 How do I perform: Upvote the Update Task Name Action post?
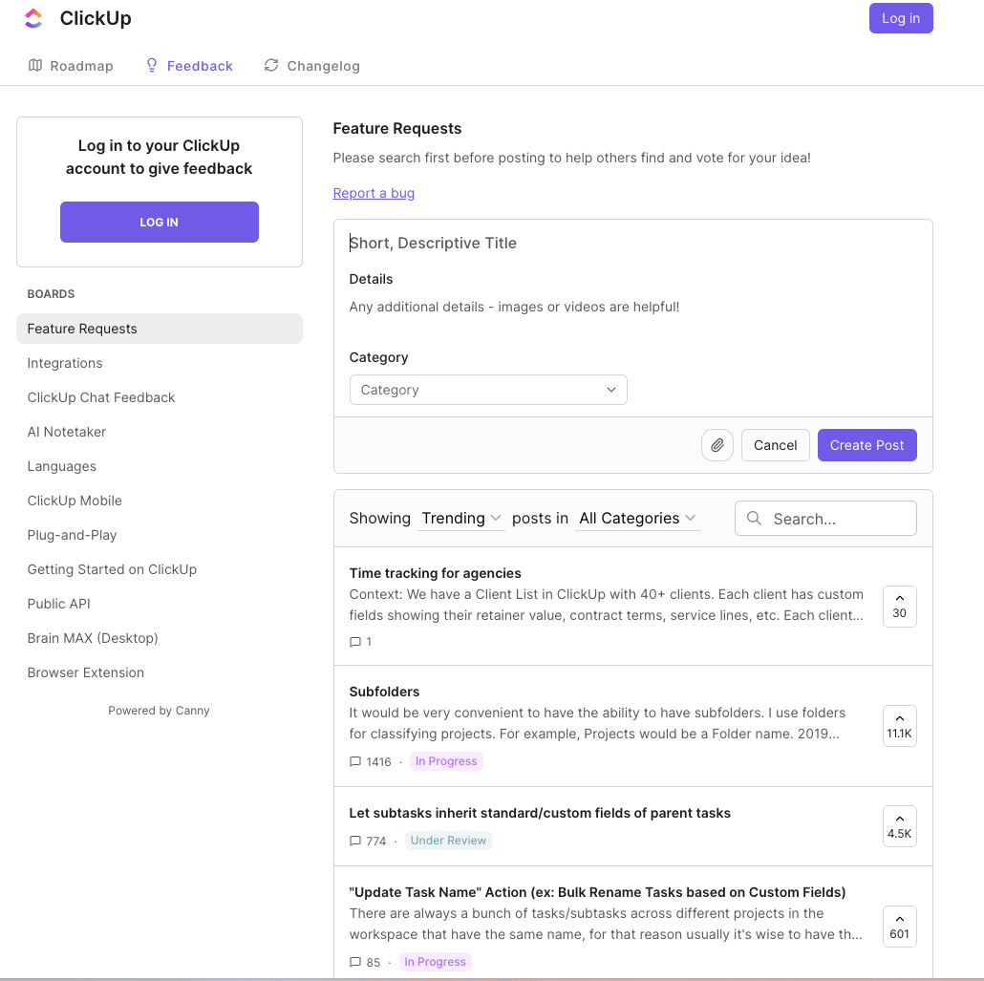click(x=899, y=927)
